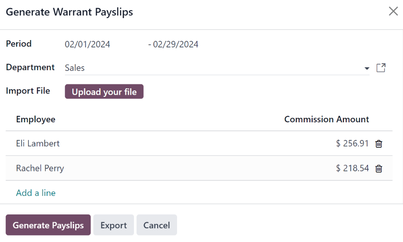Click the Add a line link
The image size is (403, 242).
[36, 193]
